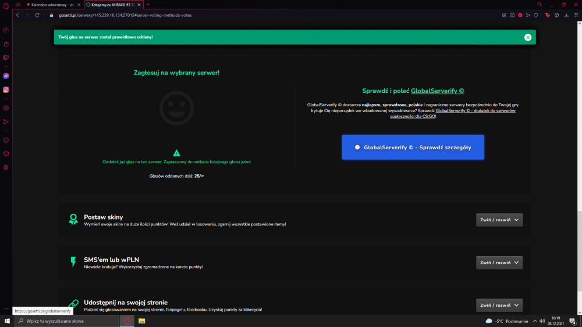Open Messenger in the sidebar
This screenshot has width=582, height=327.
pyautogui.click(x=6, y=76)
